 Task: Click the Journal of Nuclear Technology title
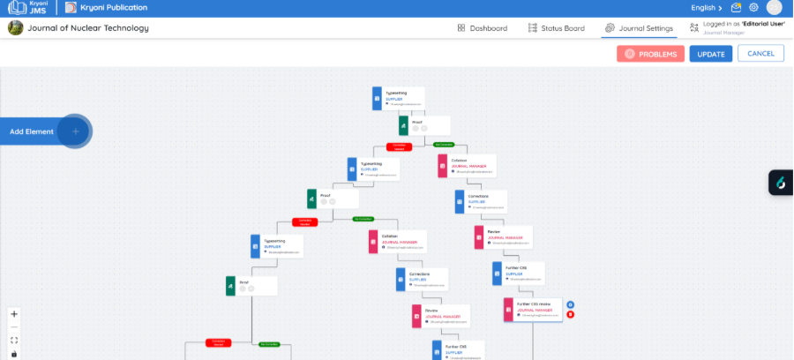[88, 28]
